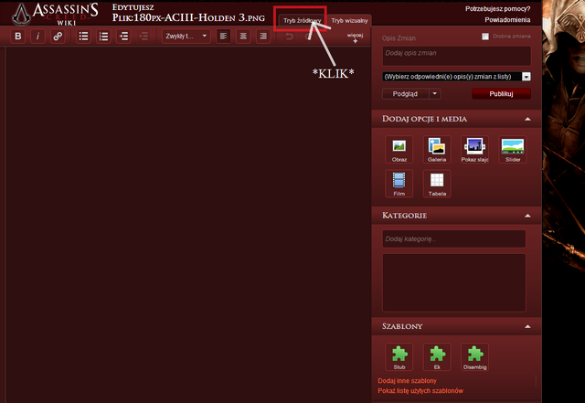
Task: Open the Assassin's Creed Wiki logo
Action: (x=55, y=15)
